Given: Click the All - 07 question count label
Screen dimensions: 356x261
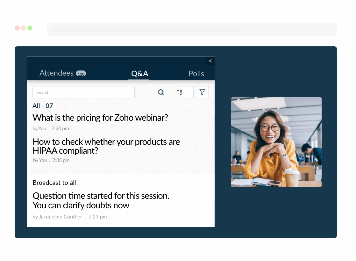Looking at the screenshot, I should (43, 106).
